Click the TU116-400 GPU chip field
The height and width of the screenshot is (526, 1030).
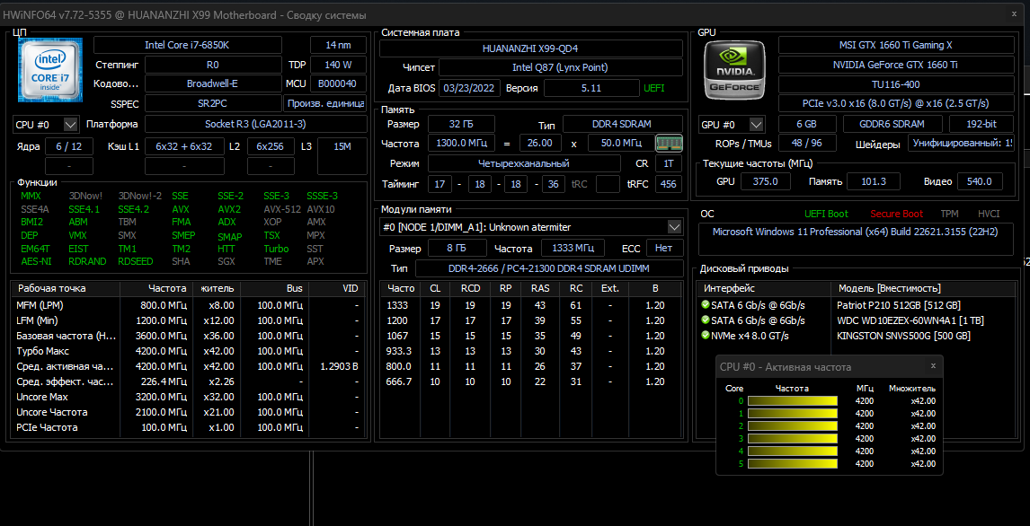pos(896,84)
